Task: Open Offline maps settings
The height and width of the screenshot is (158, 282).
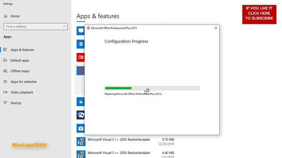Action: [x=20, y=71]
